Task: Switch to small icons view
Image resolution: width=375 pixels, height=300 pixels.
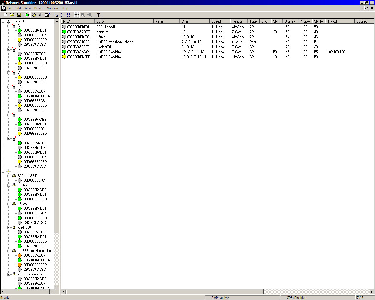Action: (63, 15)
